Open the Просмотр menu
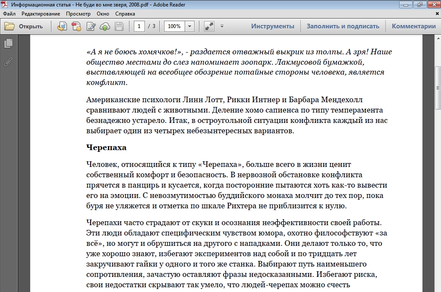The width and height of the screenshot is (441, 292). (x=78, y=14)
